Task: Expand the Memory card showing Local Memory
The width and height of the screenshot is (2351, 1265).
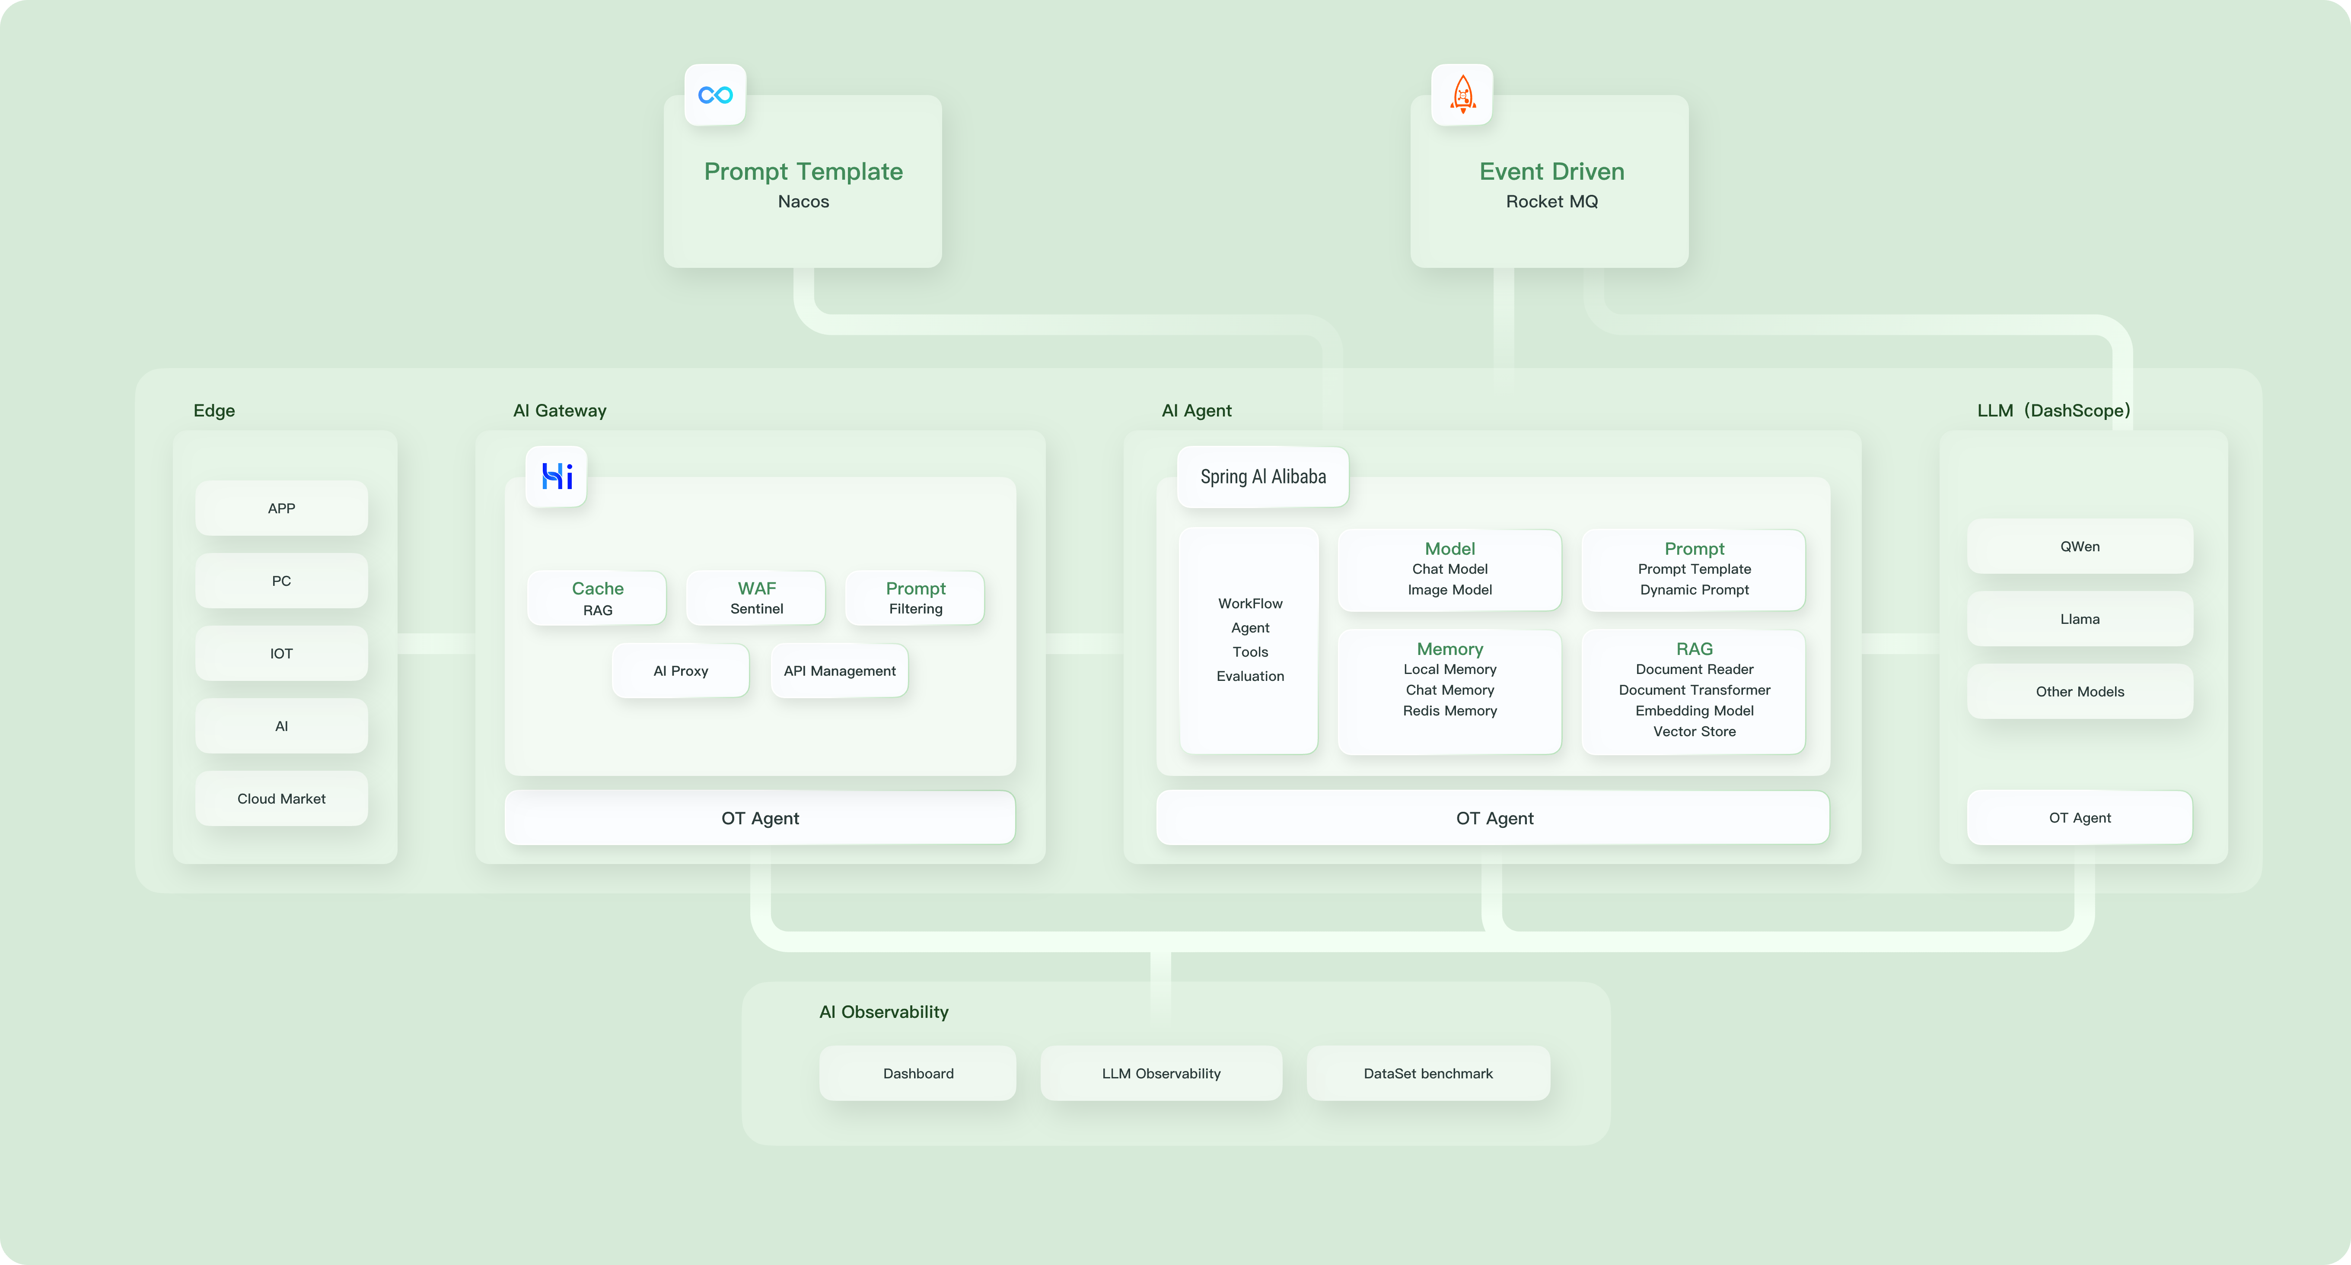Action: pos(1449,692)
